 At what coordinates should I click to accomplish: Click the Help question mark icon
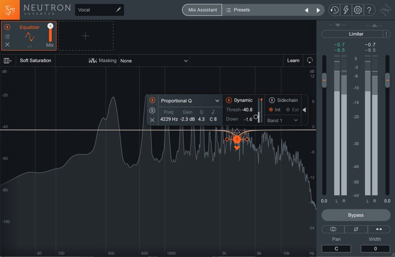(x=370, y=10)
